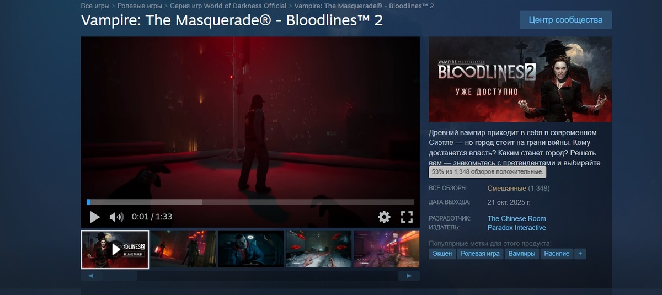
Task: Select the Вампиры tag
Action: coord(522,254)
